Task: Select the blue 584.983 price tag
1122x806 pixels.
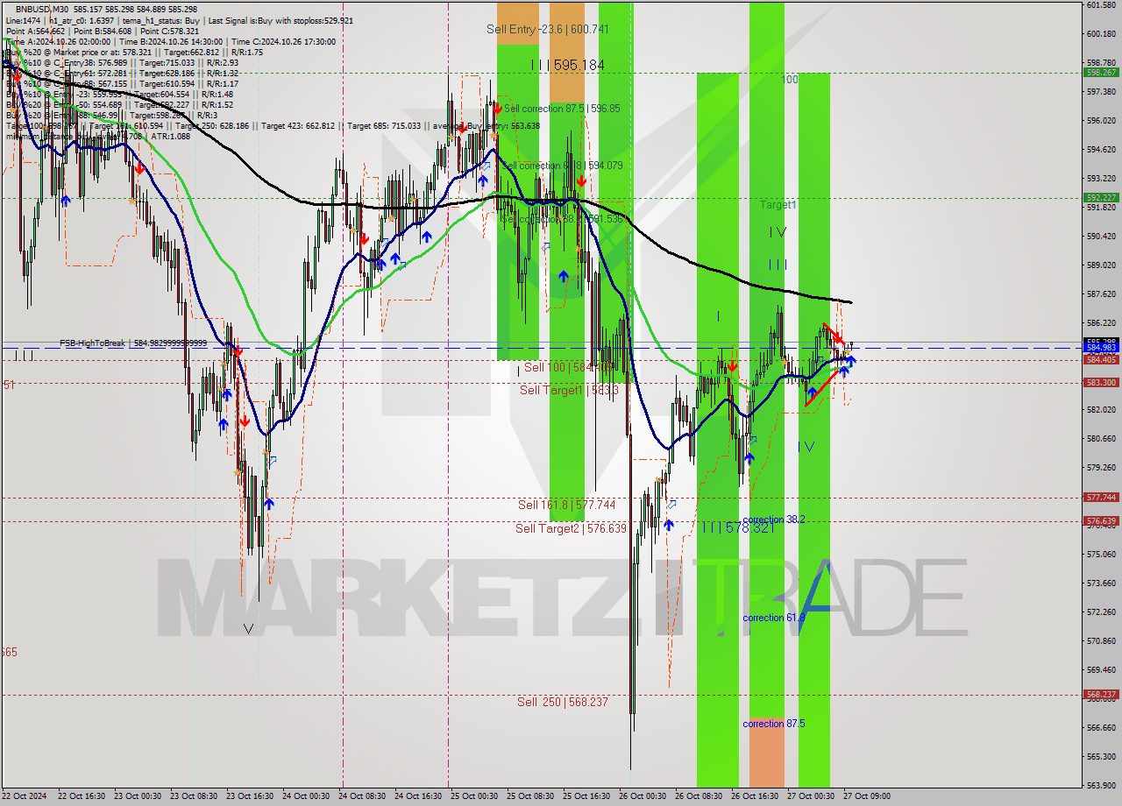Action: click(1101, 348)
